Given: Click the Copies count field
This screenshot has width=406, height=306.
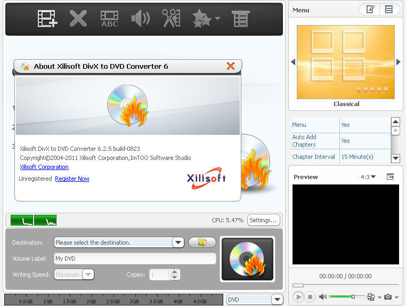Looking at the screenshot, I should (x=159, y=275).
